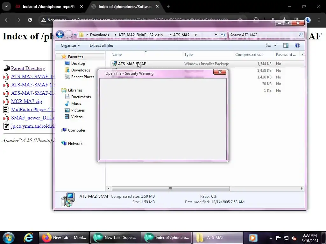The image size is (326, 244).
Task: Open the Parent Directory link in browser
Action: [28, 68]
